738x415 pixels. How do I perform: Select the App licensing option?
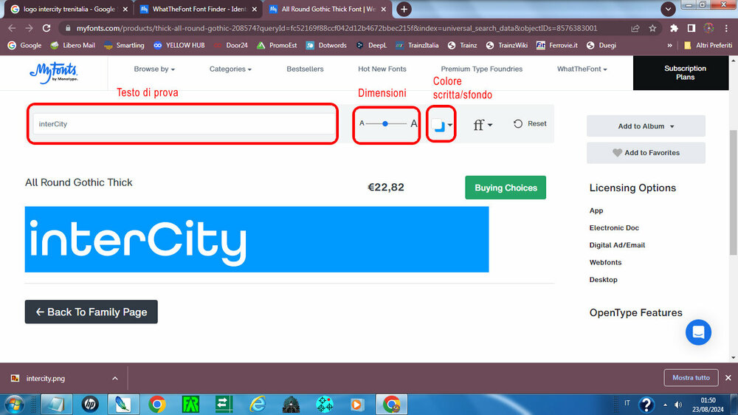pyautogui.click(x=596, y=210)
